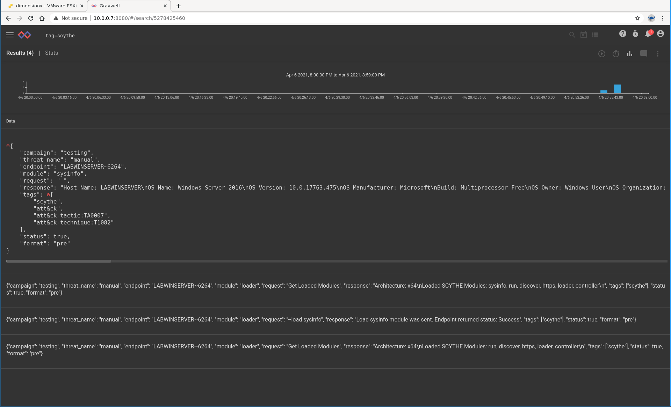Image resolution: width=671 pixels, height=407 pixels.
Task: Click the Gravwell logo icon
Action: coord(24,35)
